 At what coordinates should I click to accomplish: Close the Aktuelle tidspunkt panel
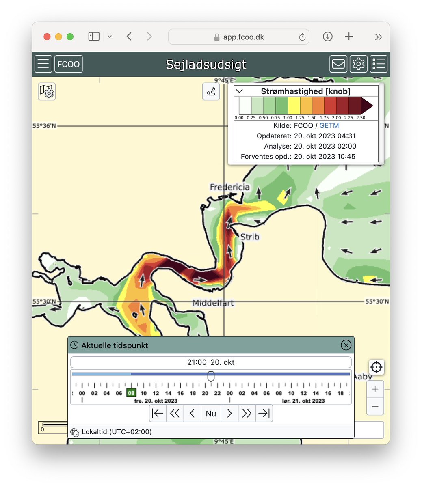pos(346,345)
